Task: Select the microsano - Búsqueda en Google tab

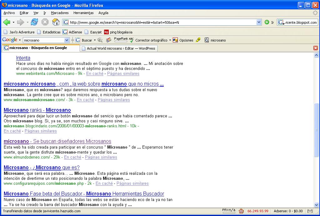Action: point(41,48)
